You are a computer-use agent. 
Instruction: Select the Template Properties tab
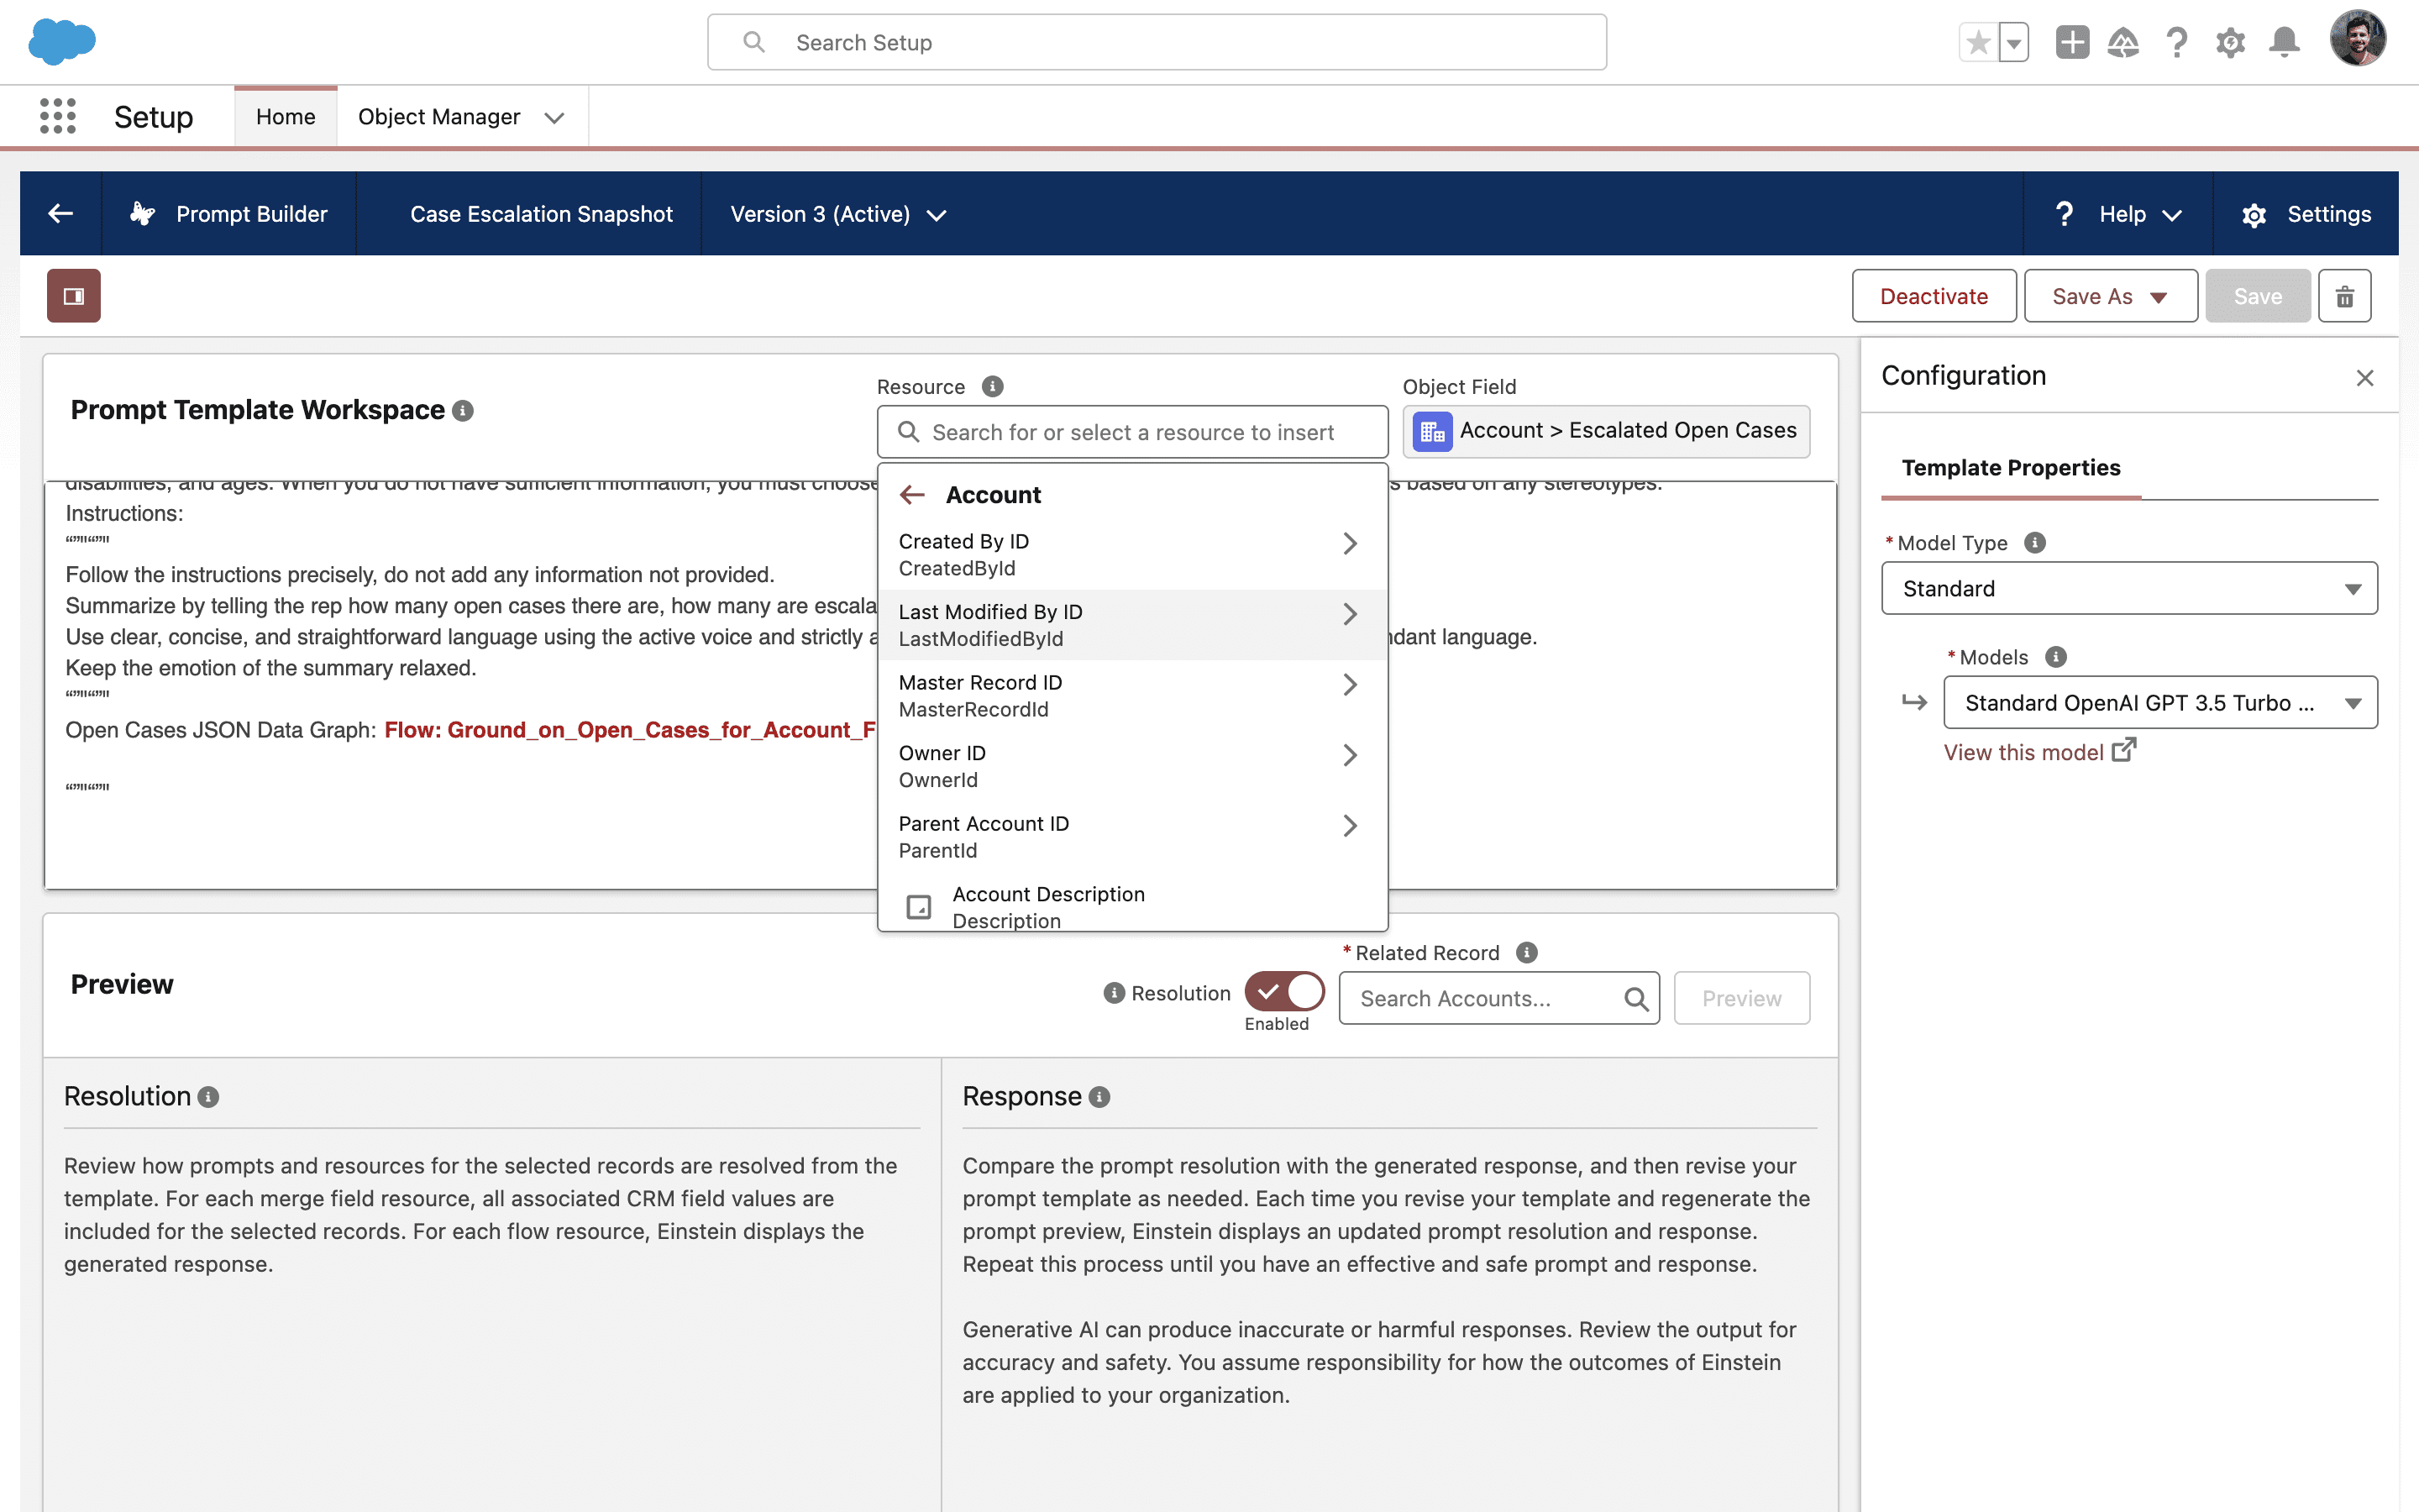click(x=2010, y=468)
